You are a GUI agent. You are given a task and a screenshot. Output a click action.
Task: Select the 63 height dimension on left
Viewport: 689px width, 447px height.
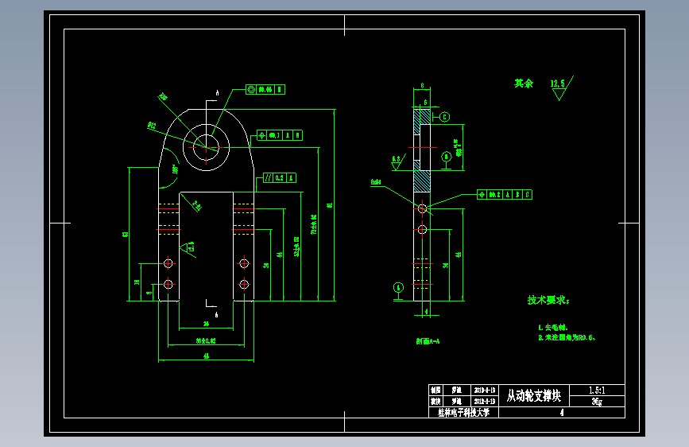pyautogui.click(x=126, y=234)
